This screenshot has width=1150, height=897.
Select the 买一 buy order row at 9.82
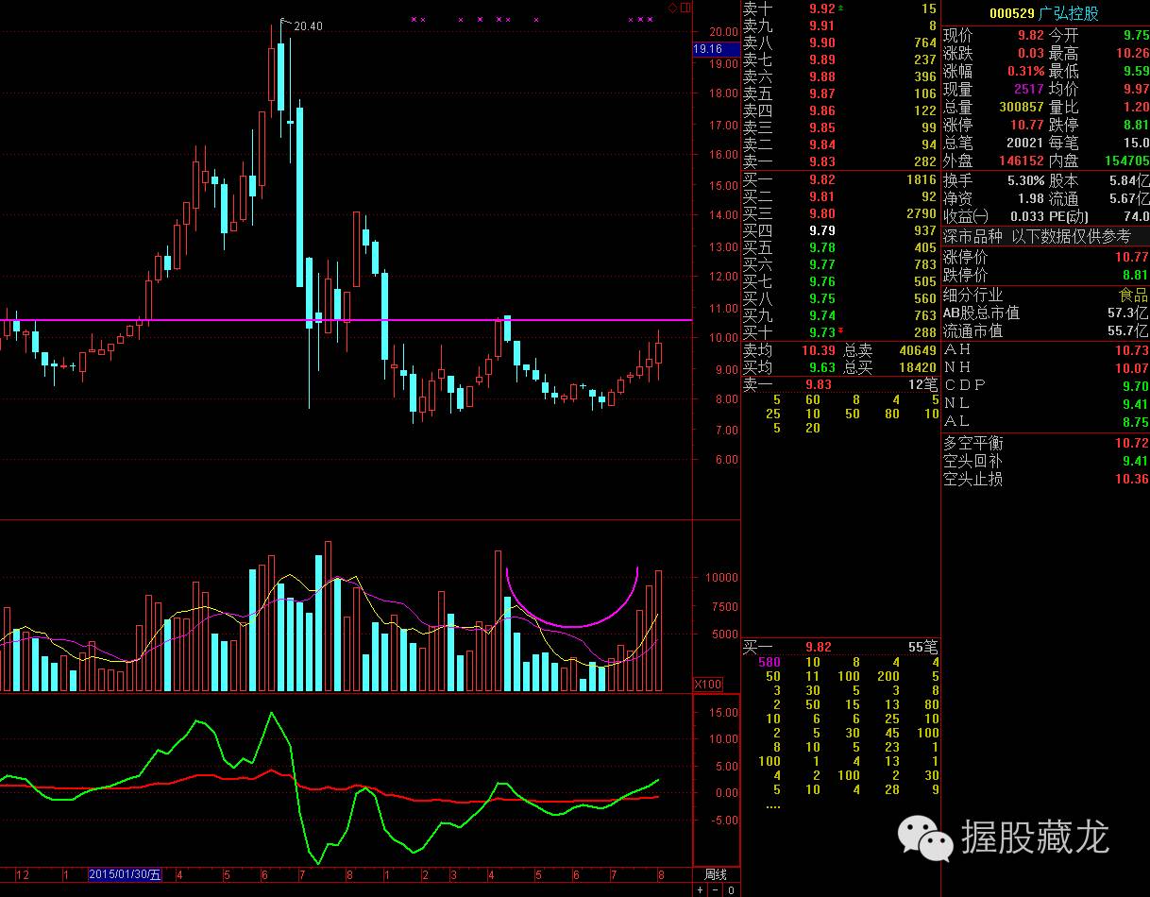pyautogui.click(x=839, y=179)
